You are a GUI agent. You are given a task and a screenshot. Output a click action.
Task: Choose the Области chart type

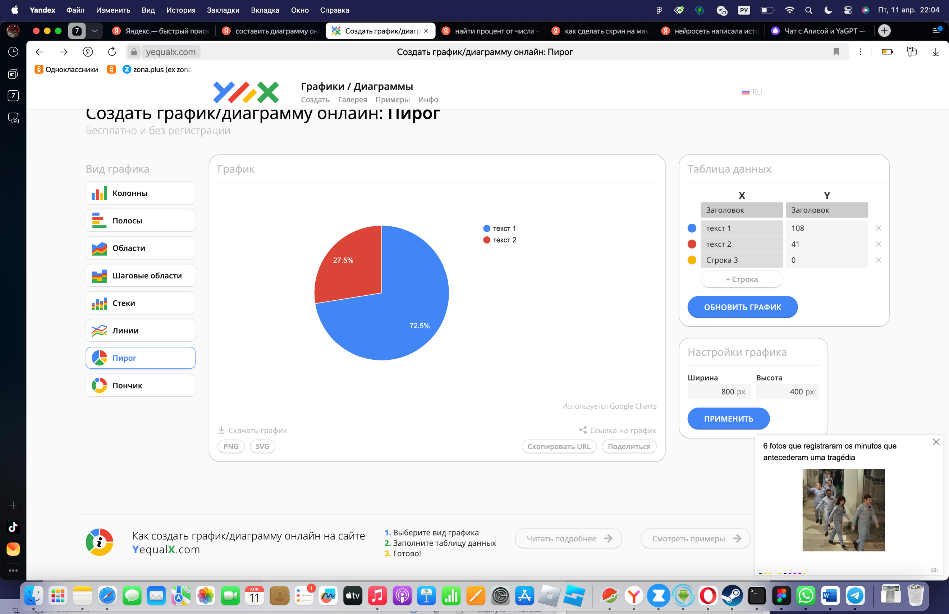(x=140, y=248)
